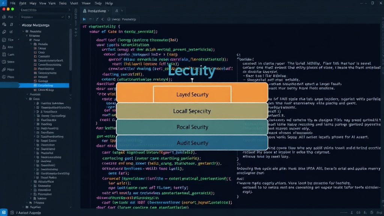Select the blue highlighted row in file tree

(x=43, y=85)
